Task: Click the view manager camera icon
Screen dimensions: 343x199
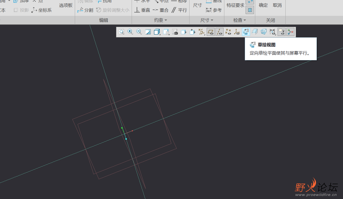Action: 175,32
